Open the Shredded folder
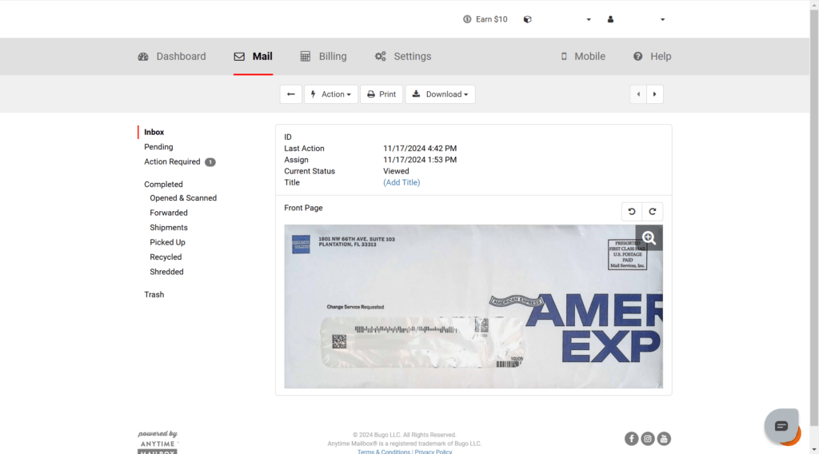This screenshot has width=819, height=454. [x=166, y=272]
